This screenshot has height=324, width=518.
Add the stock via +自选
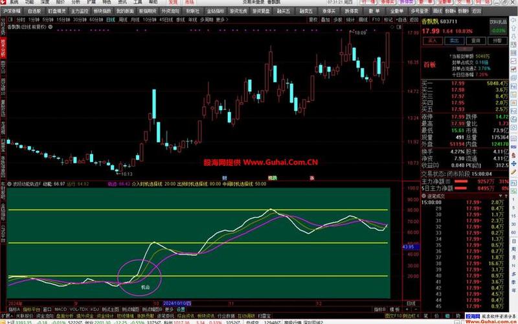pyautogui.click(x=401, y=20)
